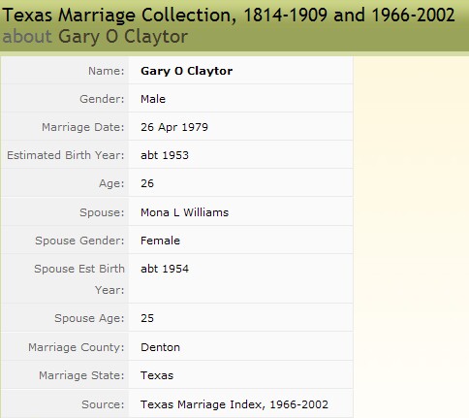
Task: Click the Marriage State value Texas
Action: click(157, 375)
